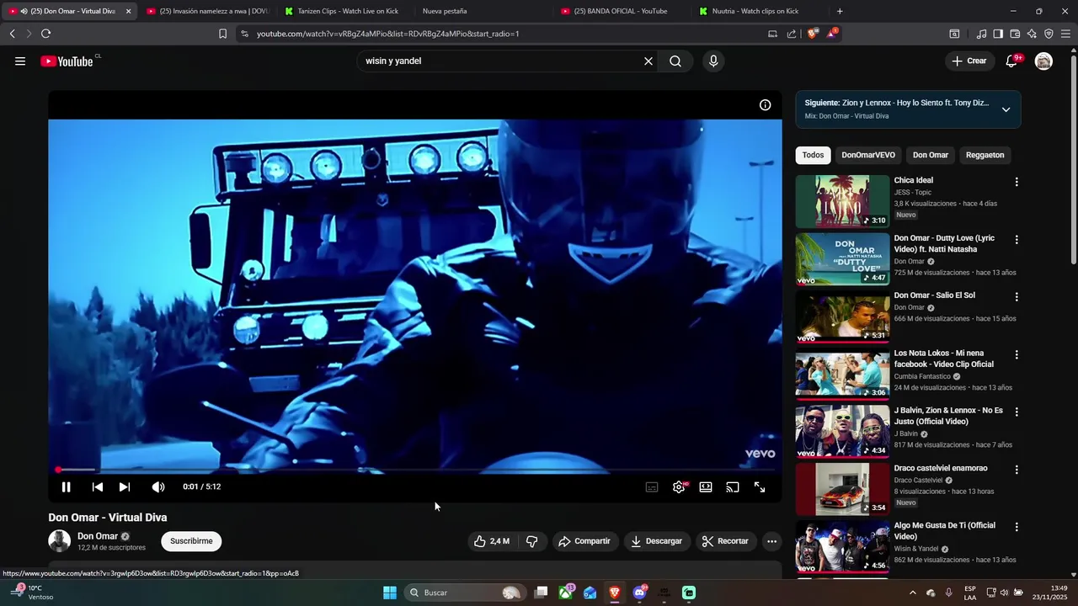The height and width of the screenshot is (606, 1078).
Task: Skip to the previous video in playlist
Action: click(x=97, y=486)
